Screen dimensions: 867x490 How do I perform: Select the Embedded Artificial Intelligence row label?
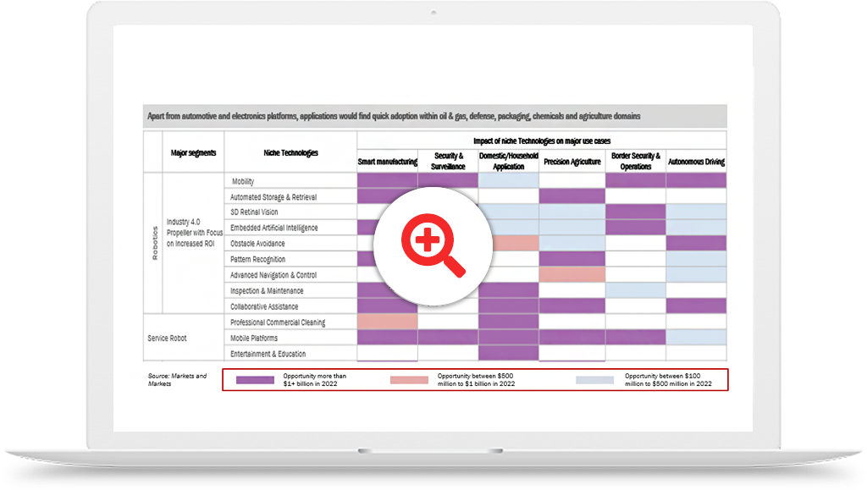pos(273,228)
